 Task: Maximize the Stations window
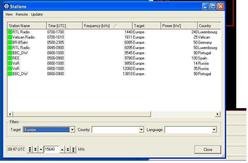(x=213, y=7)
